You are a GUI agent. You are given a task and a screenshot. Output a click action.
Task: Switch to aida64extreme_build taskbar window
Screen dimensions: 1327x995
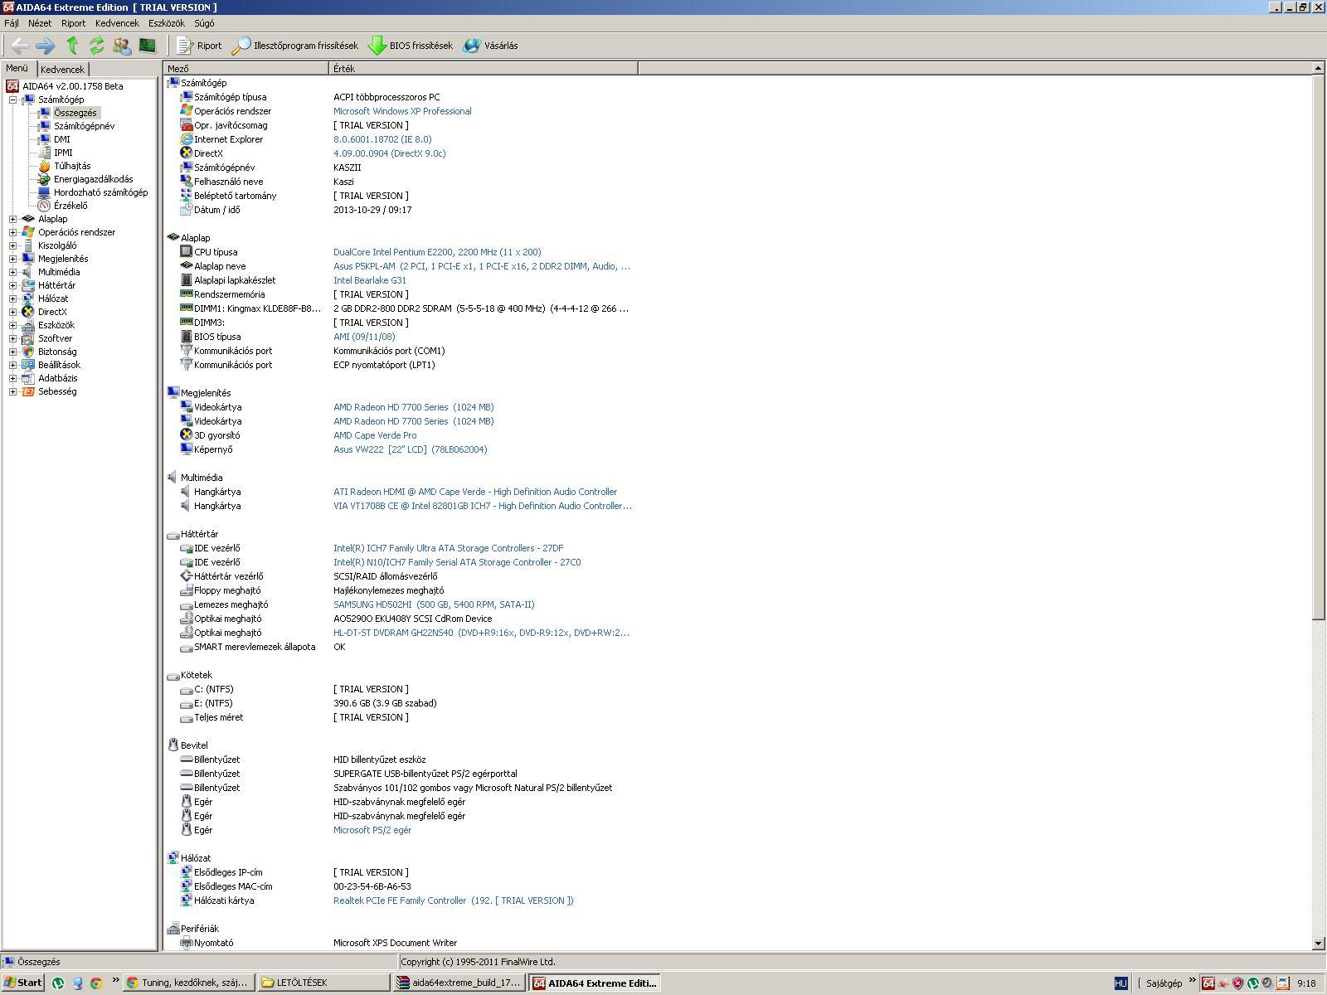coord(459,983)
